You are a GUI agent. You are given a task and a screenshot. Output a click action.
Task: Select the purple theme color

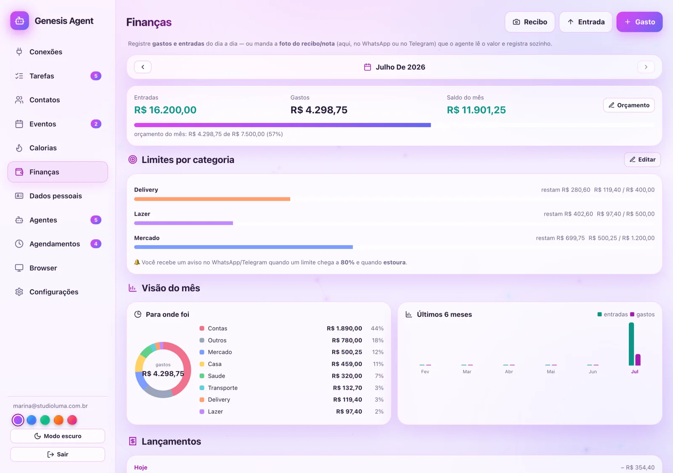[18, 420]
